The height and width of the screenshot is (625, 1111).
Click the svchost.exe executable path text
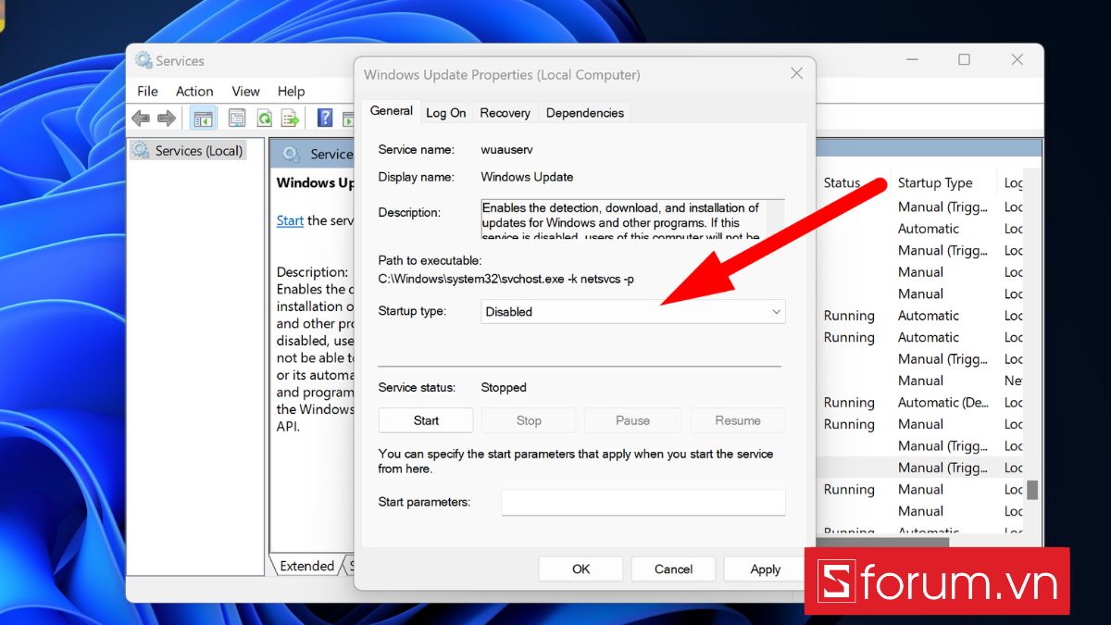coord(506,279)
